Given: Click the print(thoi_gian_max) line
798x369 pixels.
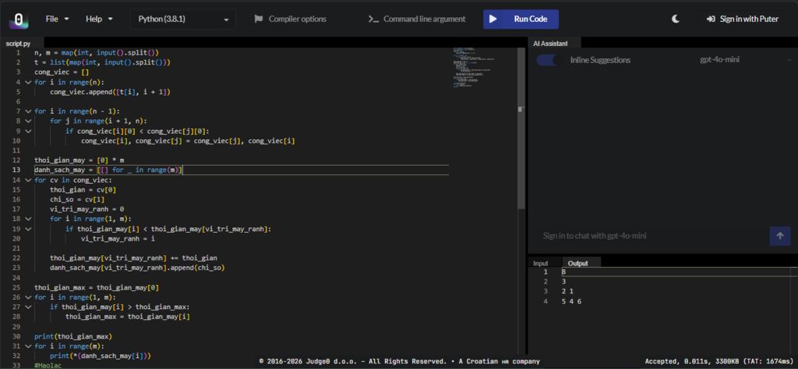Looking at the screenshot, I should click(x=73, y=336).
